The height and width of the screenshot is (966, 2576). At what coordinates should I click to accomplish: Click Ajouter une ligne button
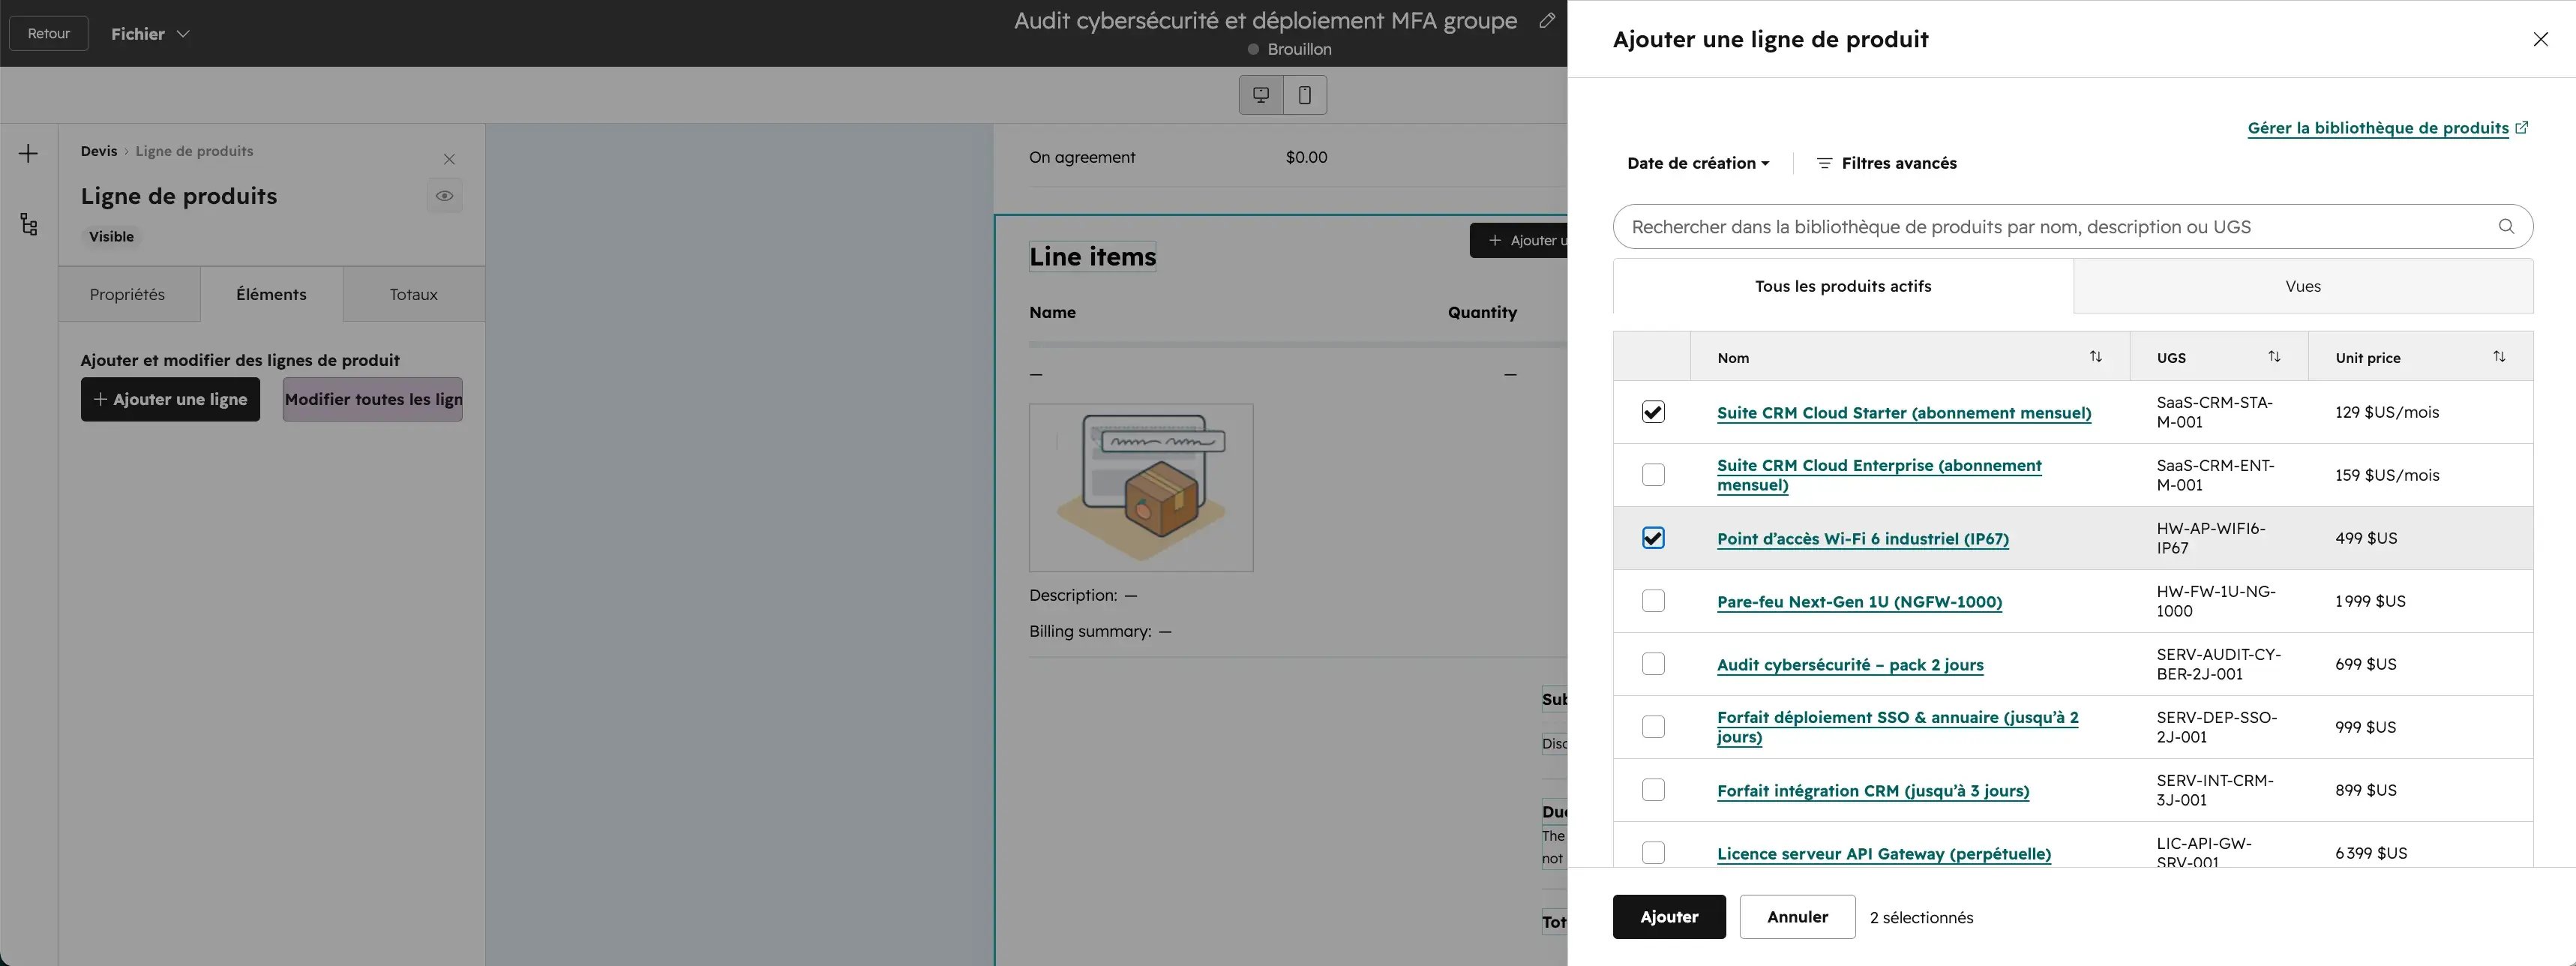(x=170, y=399)
